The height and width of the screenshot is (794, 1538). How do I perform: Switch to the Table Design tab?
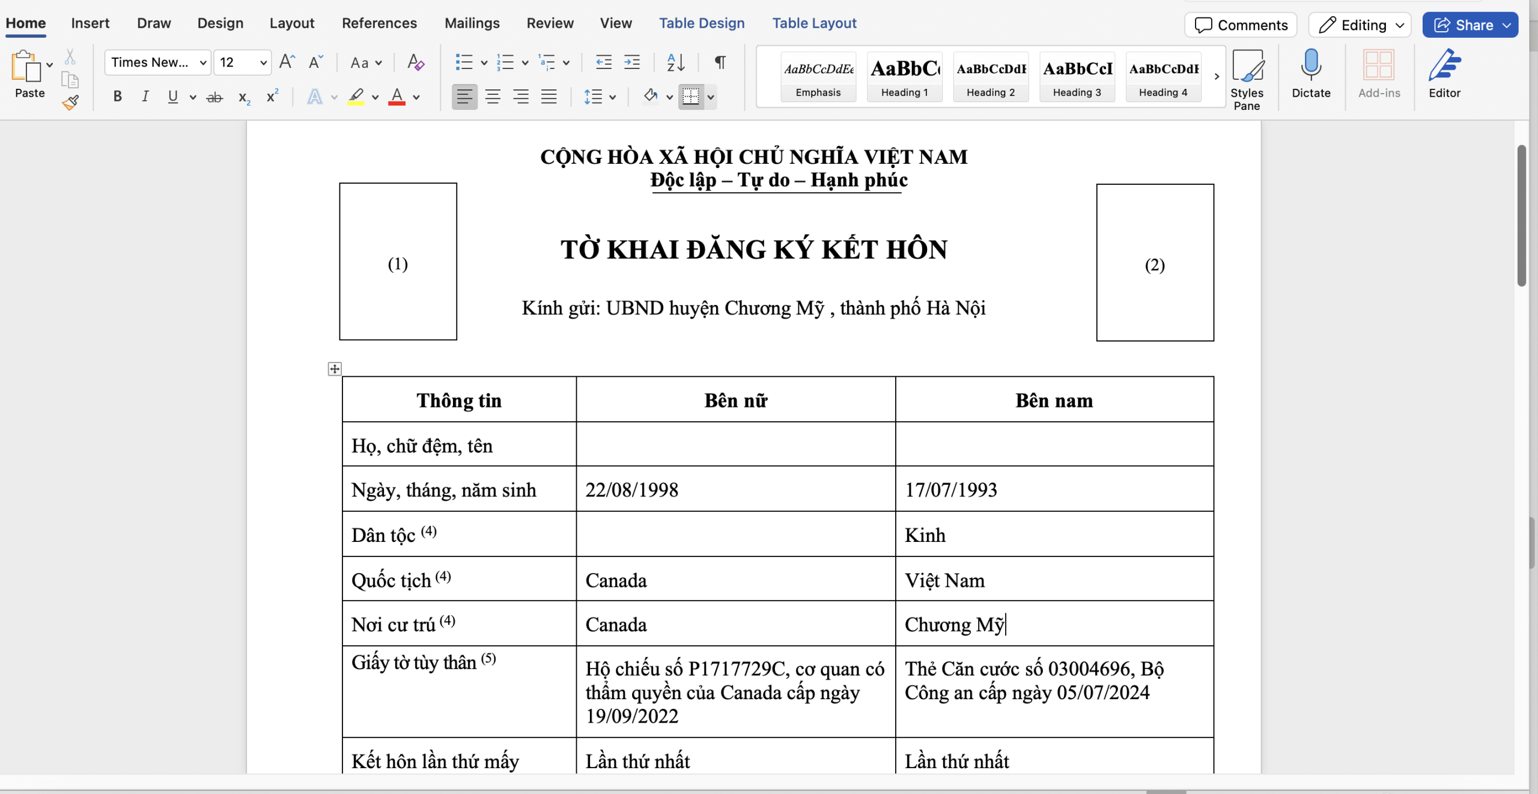(701, 23)
